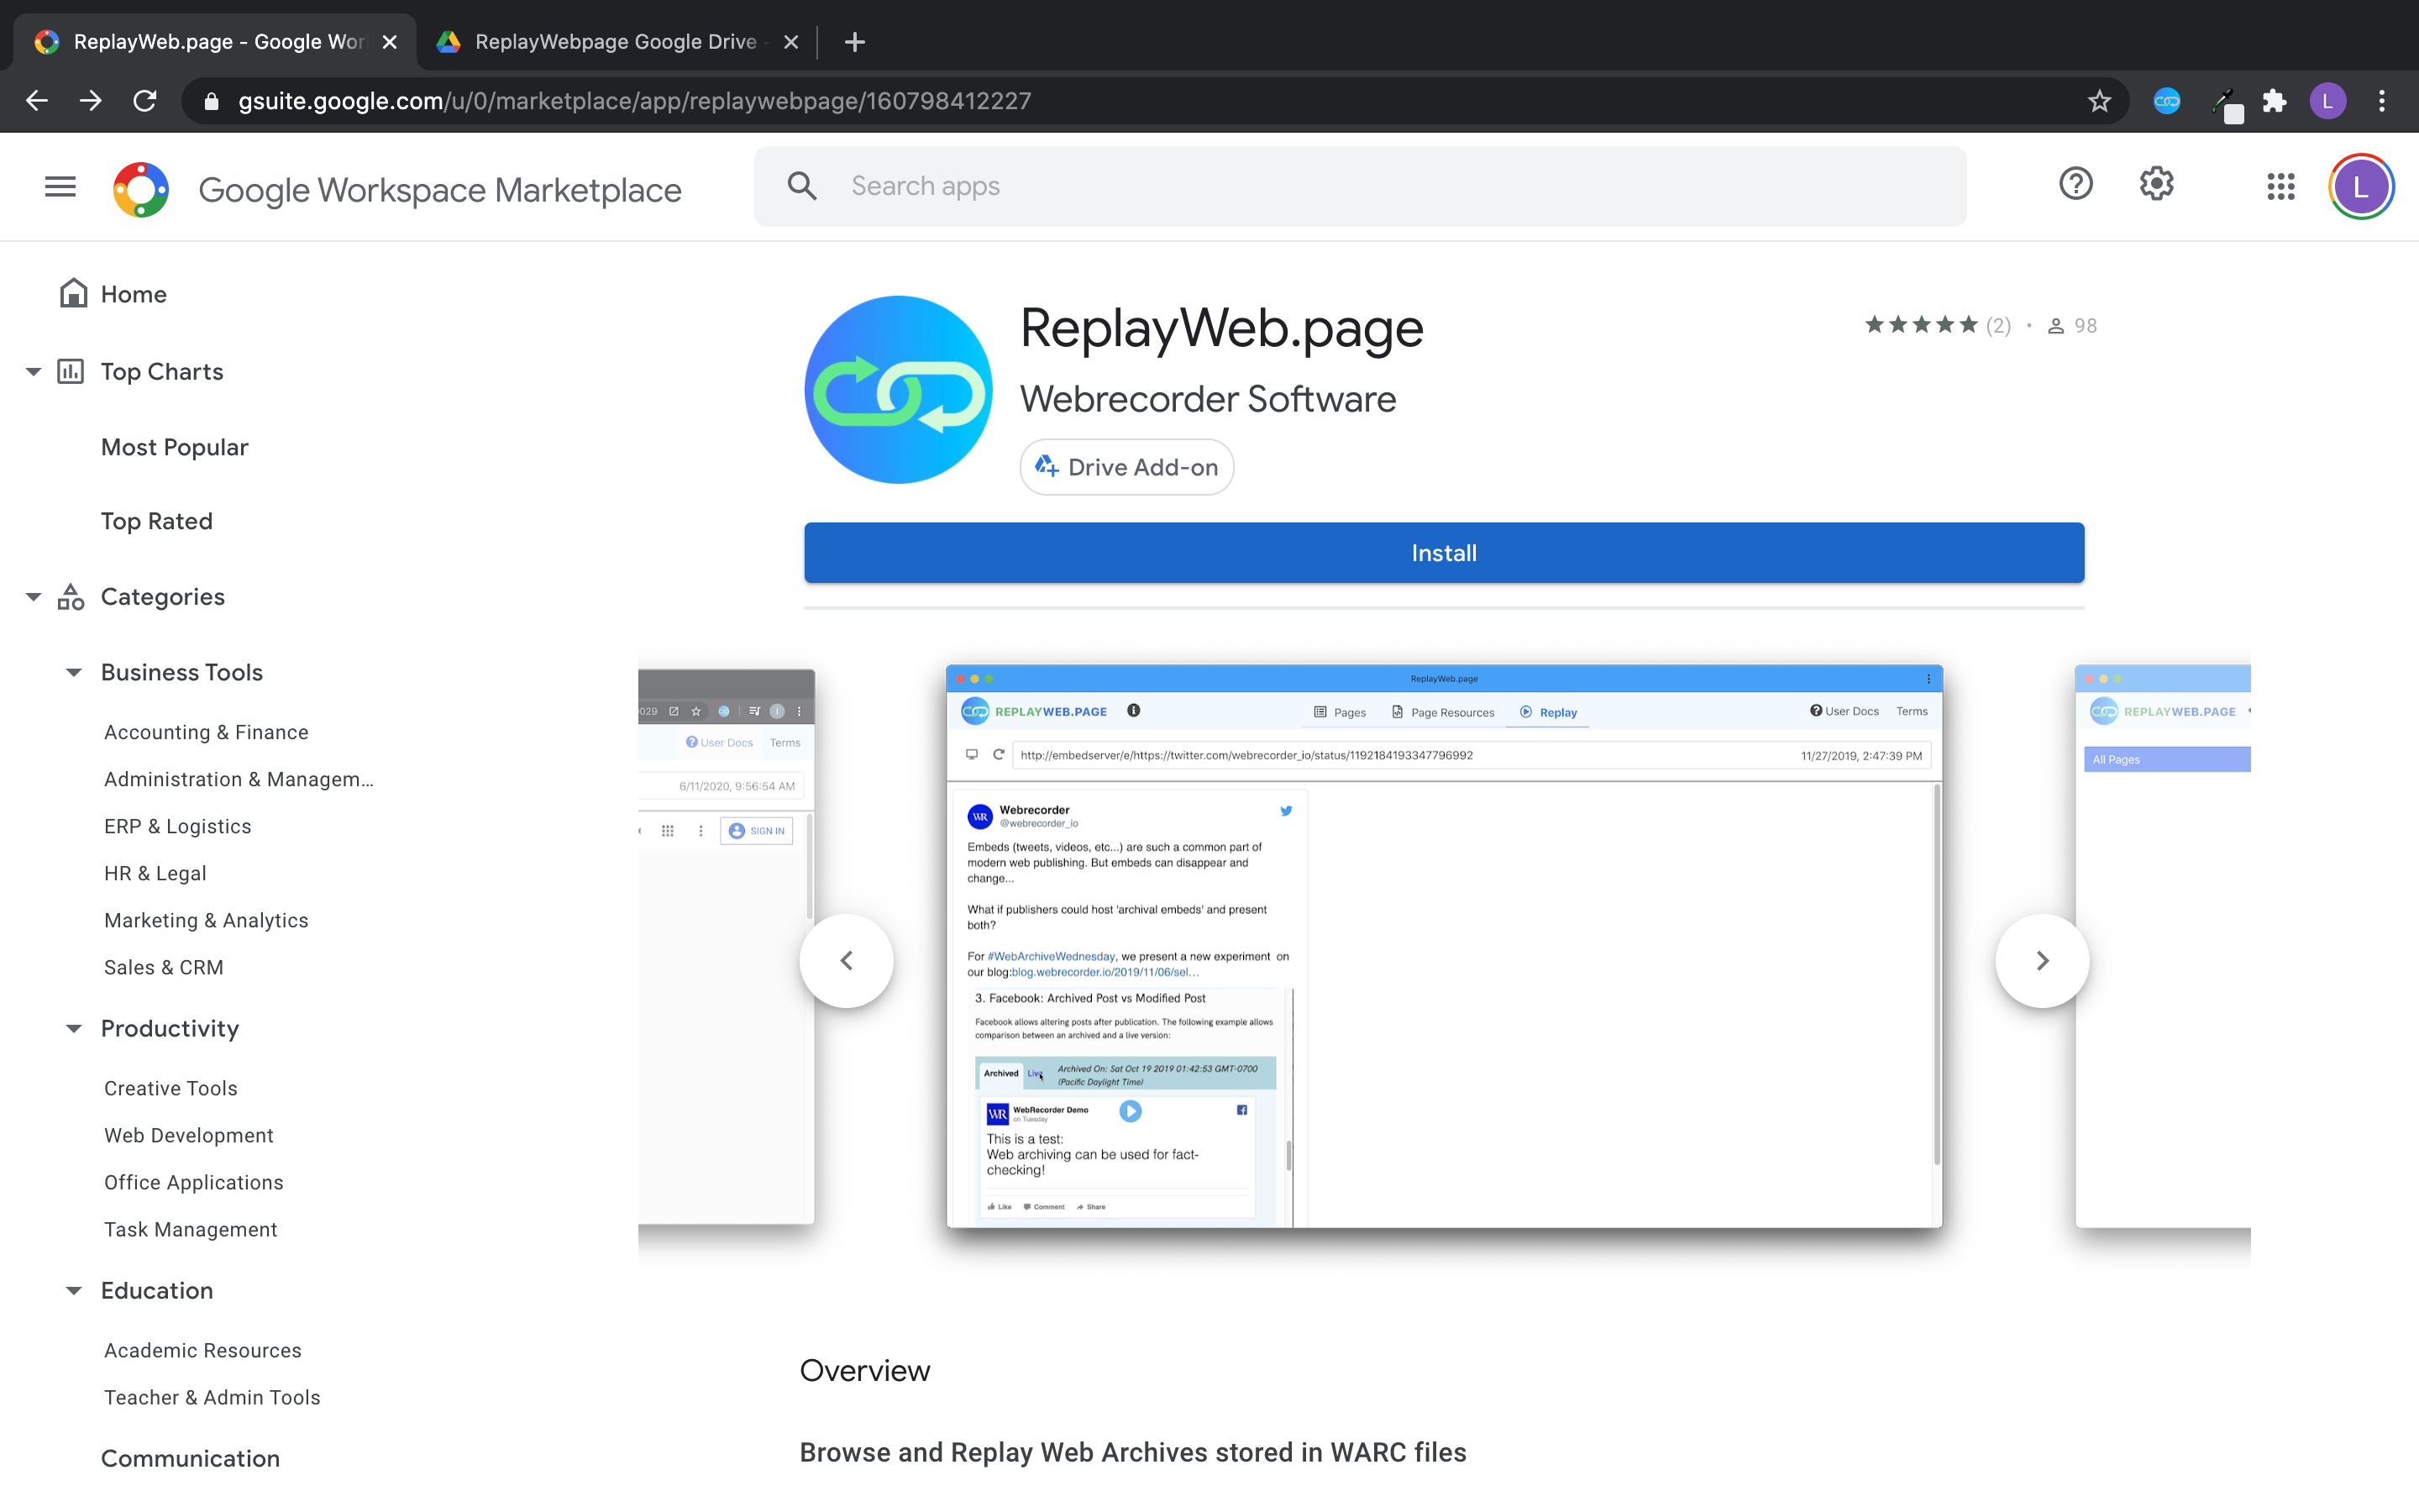Collapse the Productivity category
Image resolution: width=2419 pixels, height=1512 pixels.
[x=74, y=1029]
